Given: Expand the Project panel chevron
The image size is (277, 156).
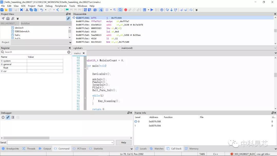Looking at the screenshot, I should click(x=70, y=42).
